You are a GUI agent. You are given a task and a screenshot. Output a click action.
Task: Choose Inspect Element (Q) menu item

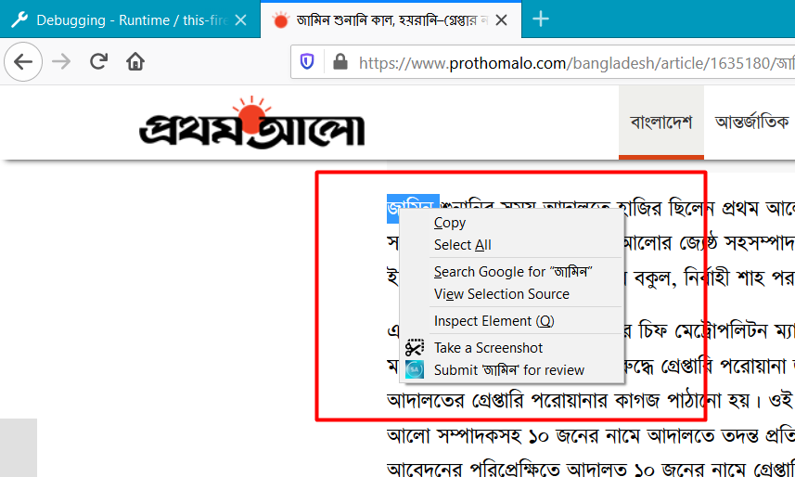point(511,321)
